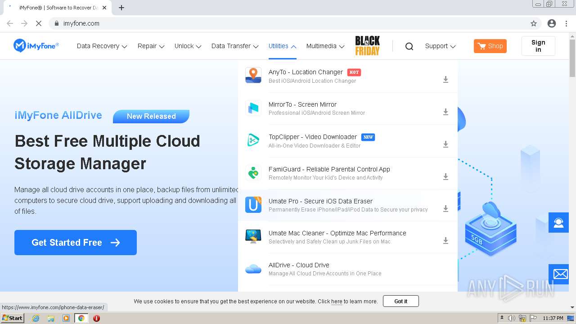Viewport: 576px width, 324px height.
Task: Open the Windows Start menu
Action: click(12, 318)
